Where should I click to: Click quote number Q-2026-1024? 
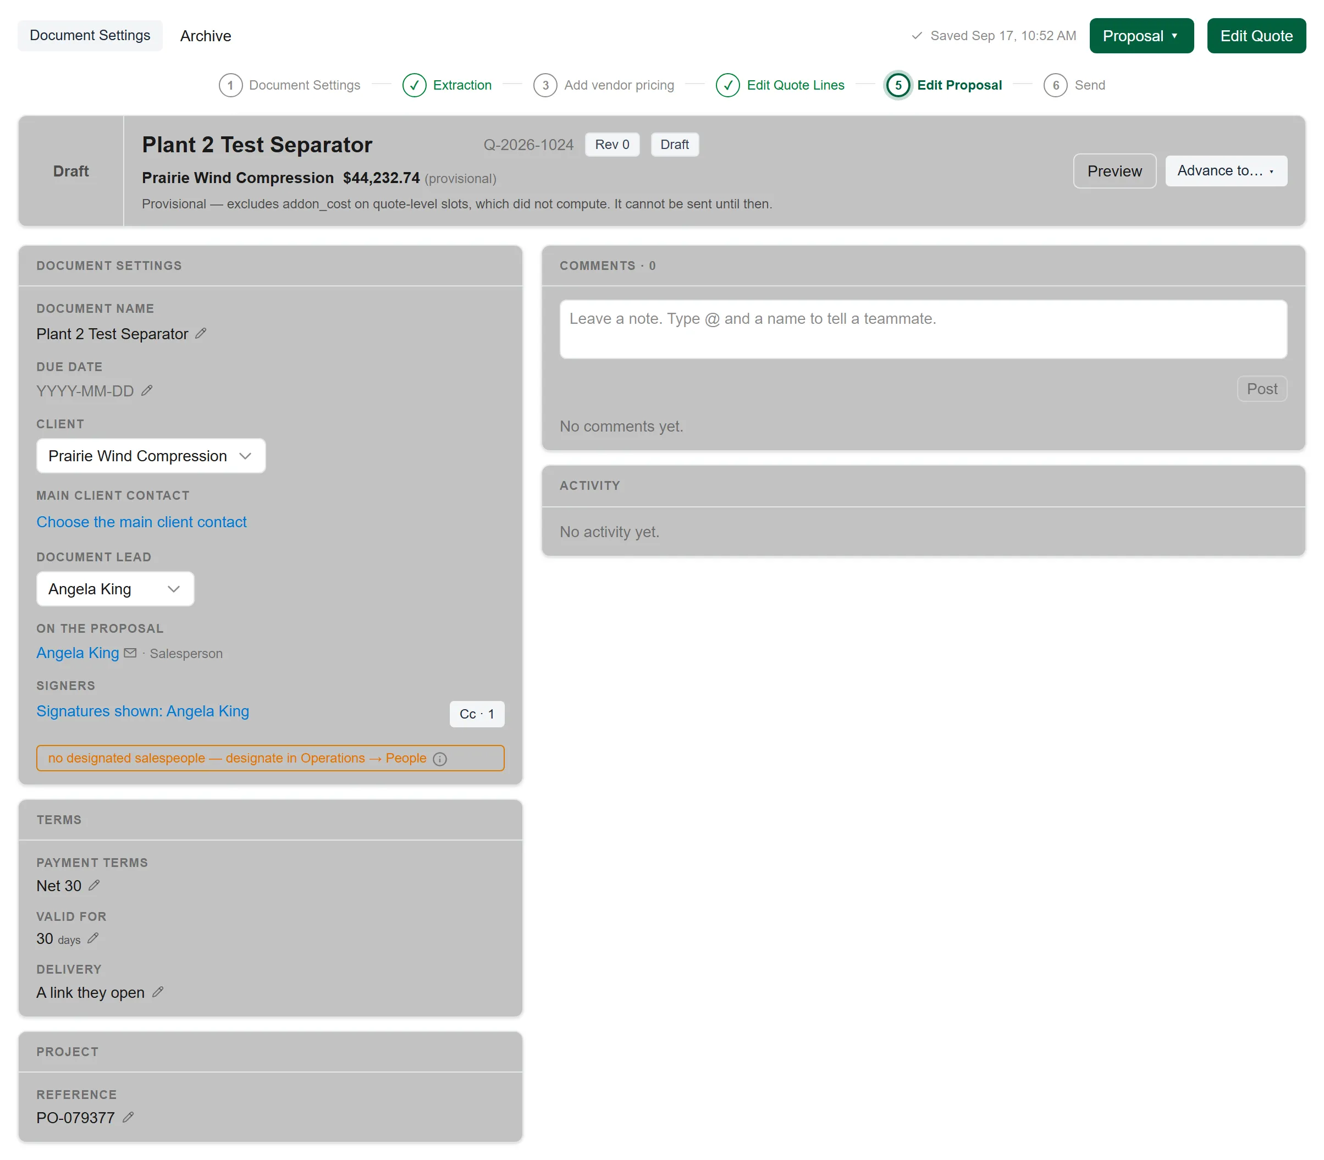point(528,145)
